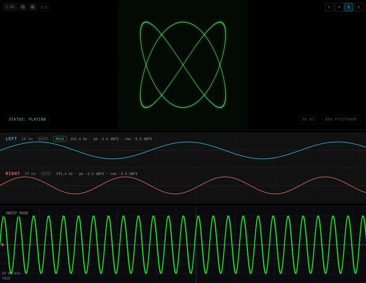The height and width of the screenshot is (283, 366).
Task: Toggle AUTO on the LEFT channel
Action: click(43, 139)
